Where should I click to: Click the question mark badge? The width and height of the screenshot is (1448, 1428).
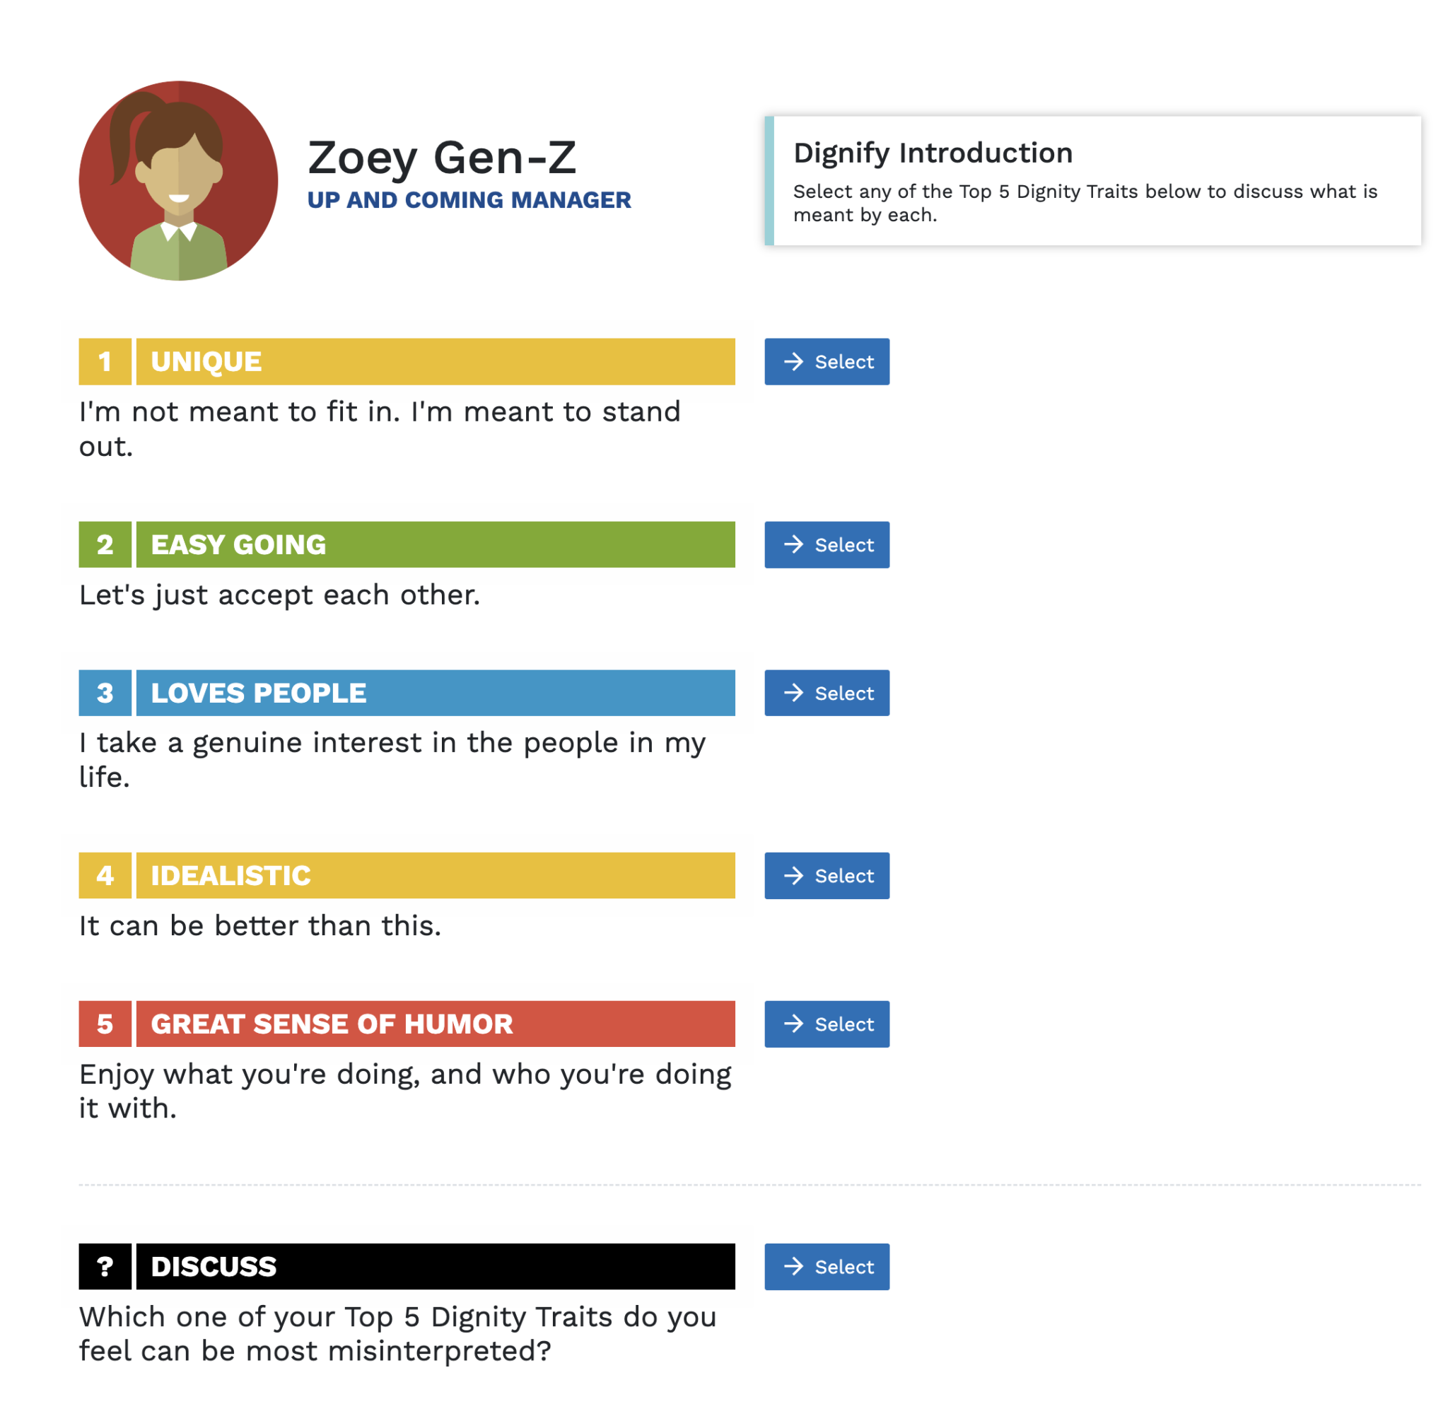click(x=105, y=1266)
